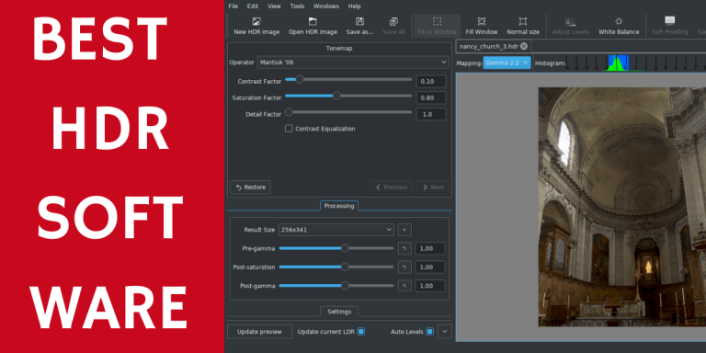The height and width of the screenshot is (353, 706).
Task: Open the Result Size 256x341 dropdown
Action: pyautogui.click(x=336, y=230)
